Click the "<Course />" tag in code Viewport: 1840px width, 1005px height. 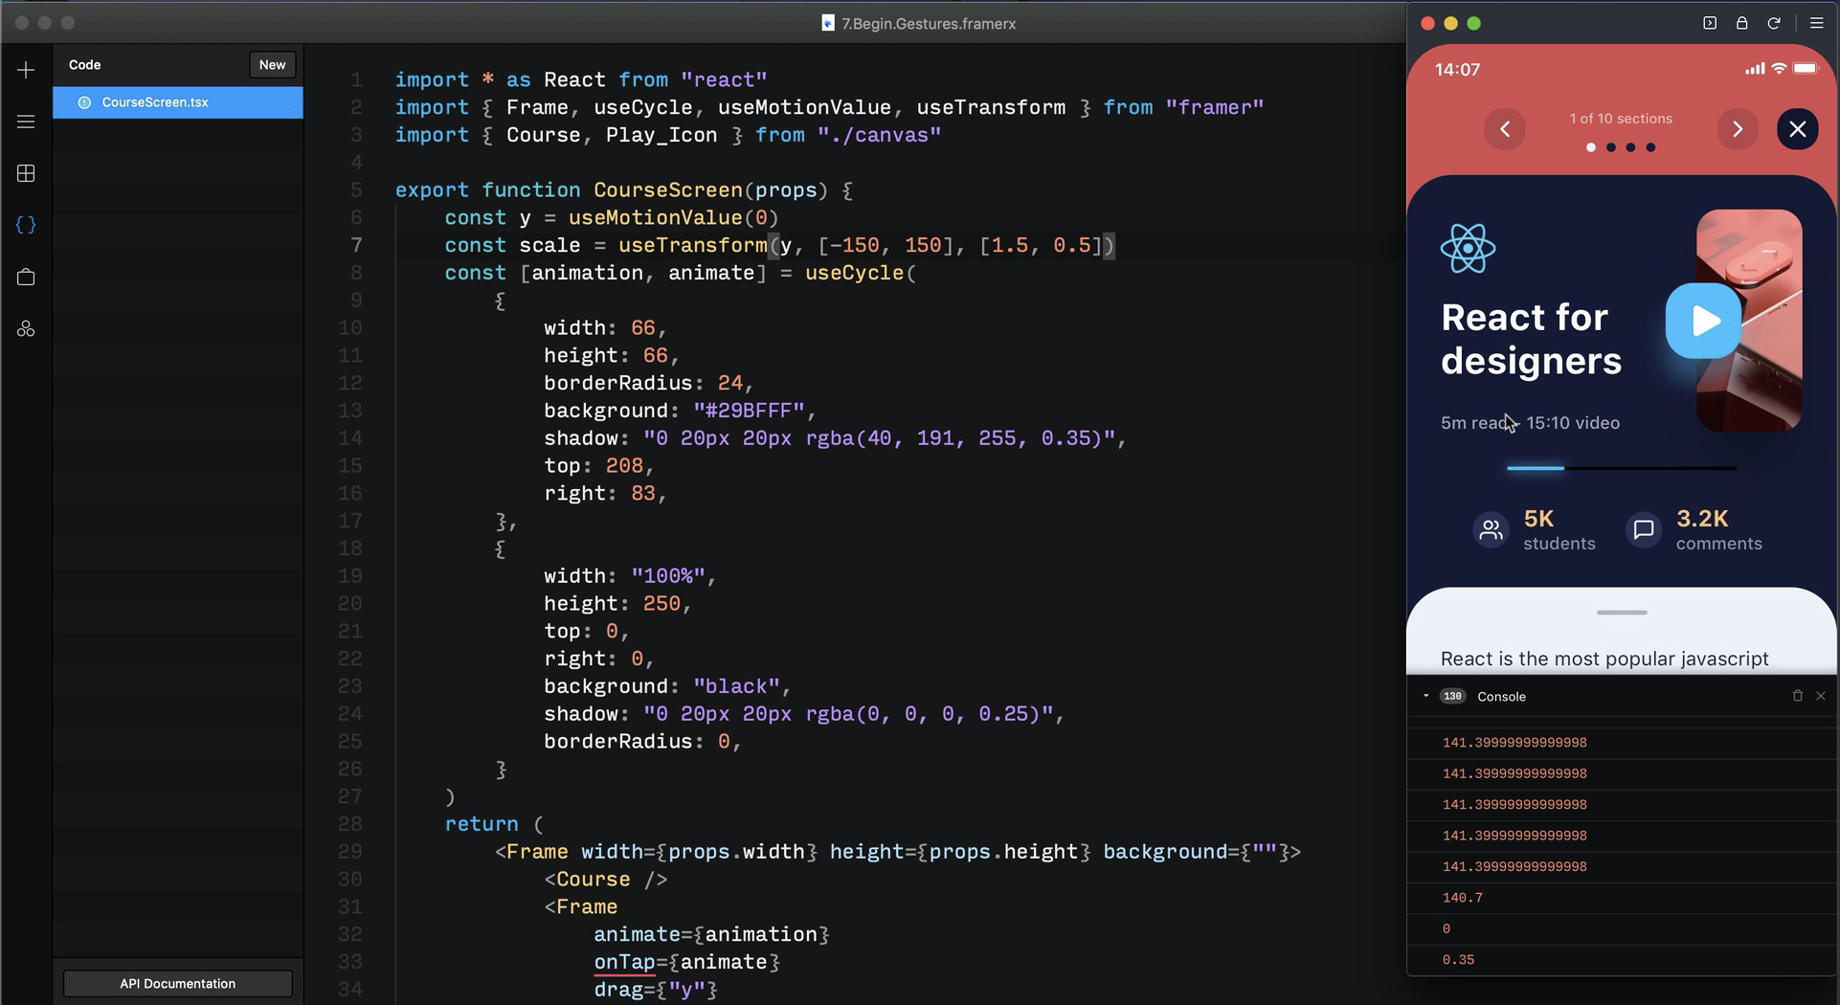click(606, 880)
